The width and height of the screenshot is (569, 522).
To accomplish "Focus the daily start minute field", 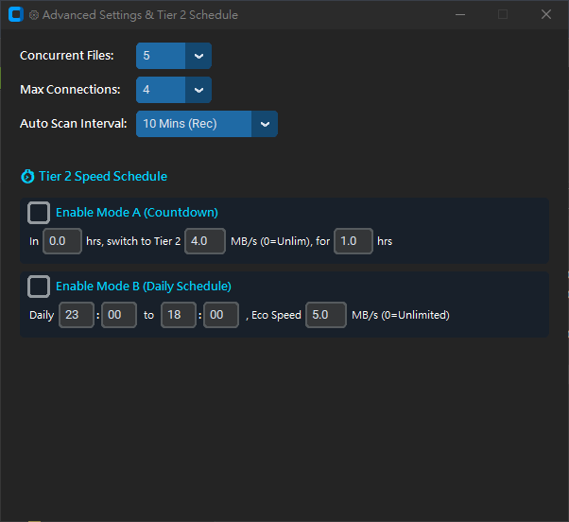I will point(119,315).
